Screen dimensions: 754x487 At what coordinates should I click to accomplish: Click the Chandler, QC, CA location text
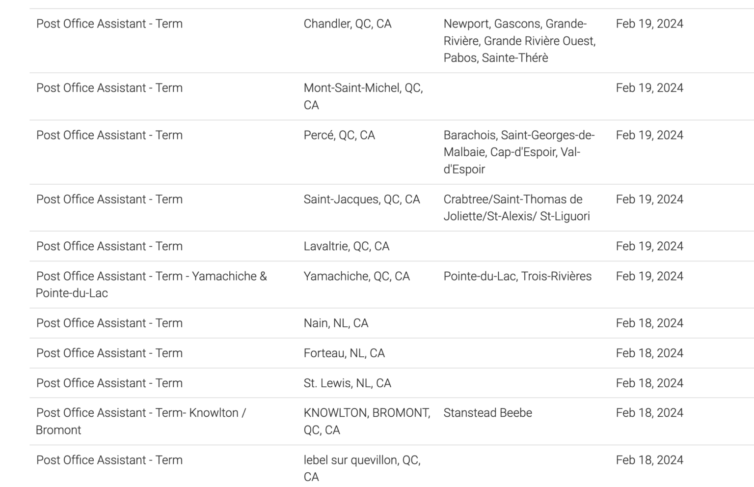tap(348, 24)
